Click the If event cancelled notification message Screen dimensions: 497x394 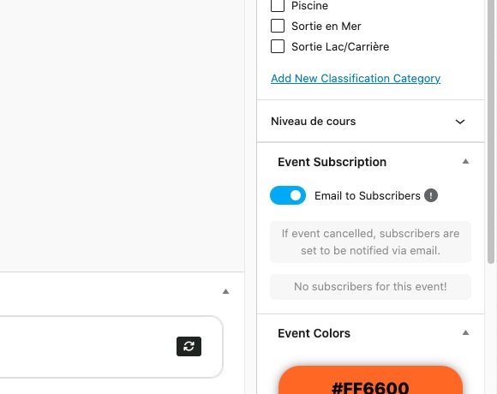370,242
